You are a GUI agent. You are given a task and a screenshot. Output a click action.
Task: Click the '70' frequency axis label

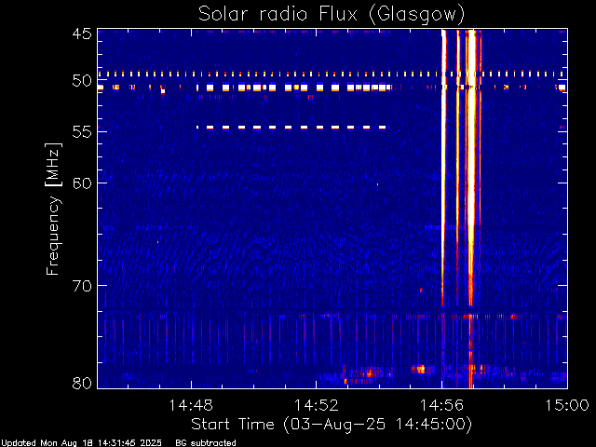82,286
